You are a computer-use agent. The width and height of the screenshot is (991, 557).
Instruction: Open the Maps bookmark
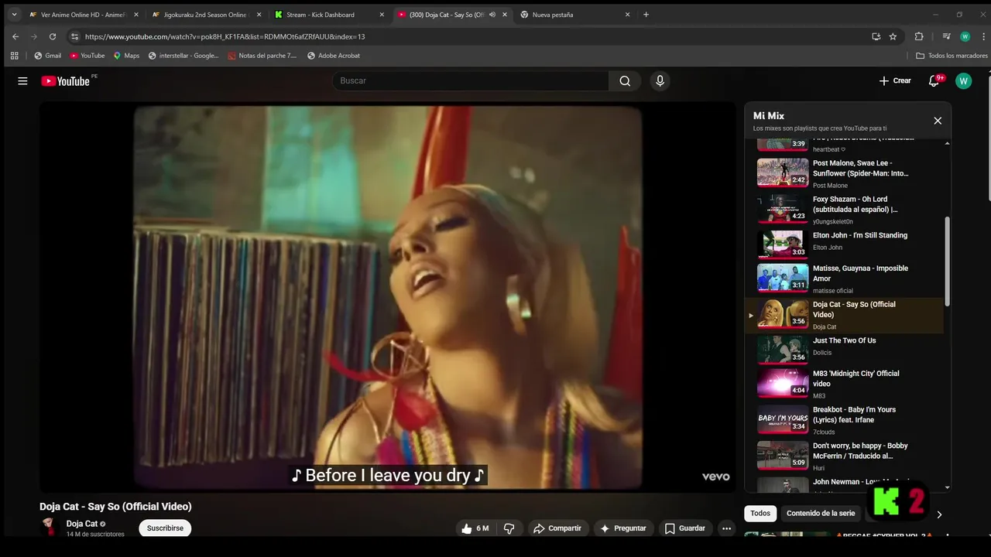click(126, 56)
